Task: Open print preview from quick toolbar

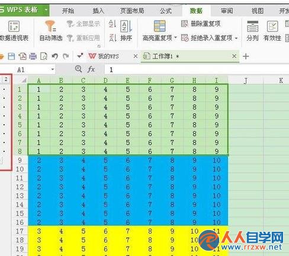Action: point(44,56)
